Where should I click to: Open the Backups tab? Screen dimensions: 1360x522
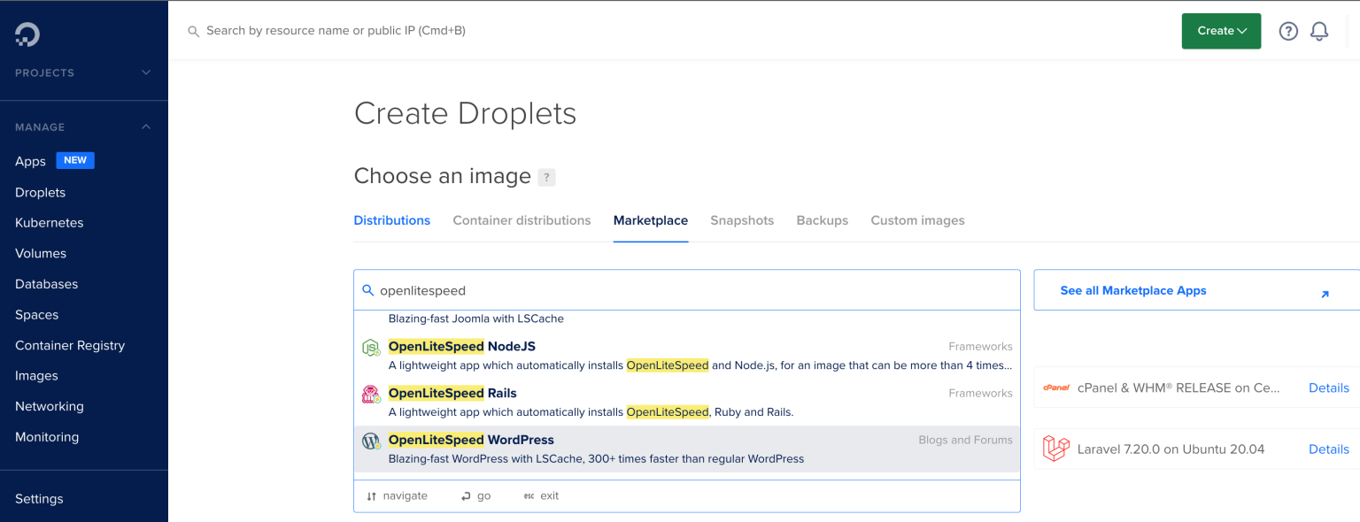pyautogui.click(x=823, y=220)
